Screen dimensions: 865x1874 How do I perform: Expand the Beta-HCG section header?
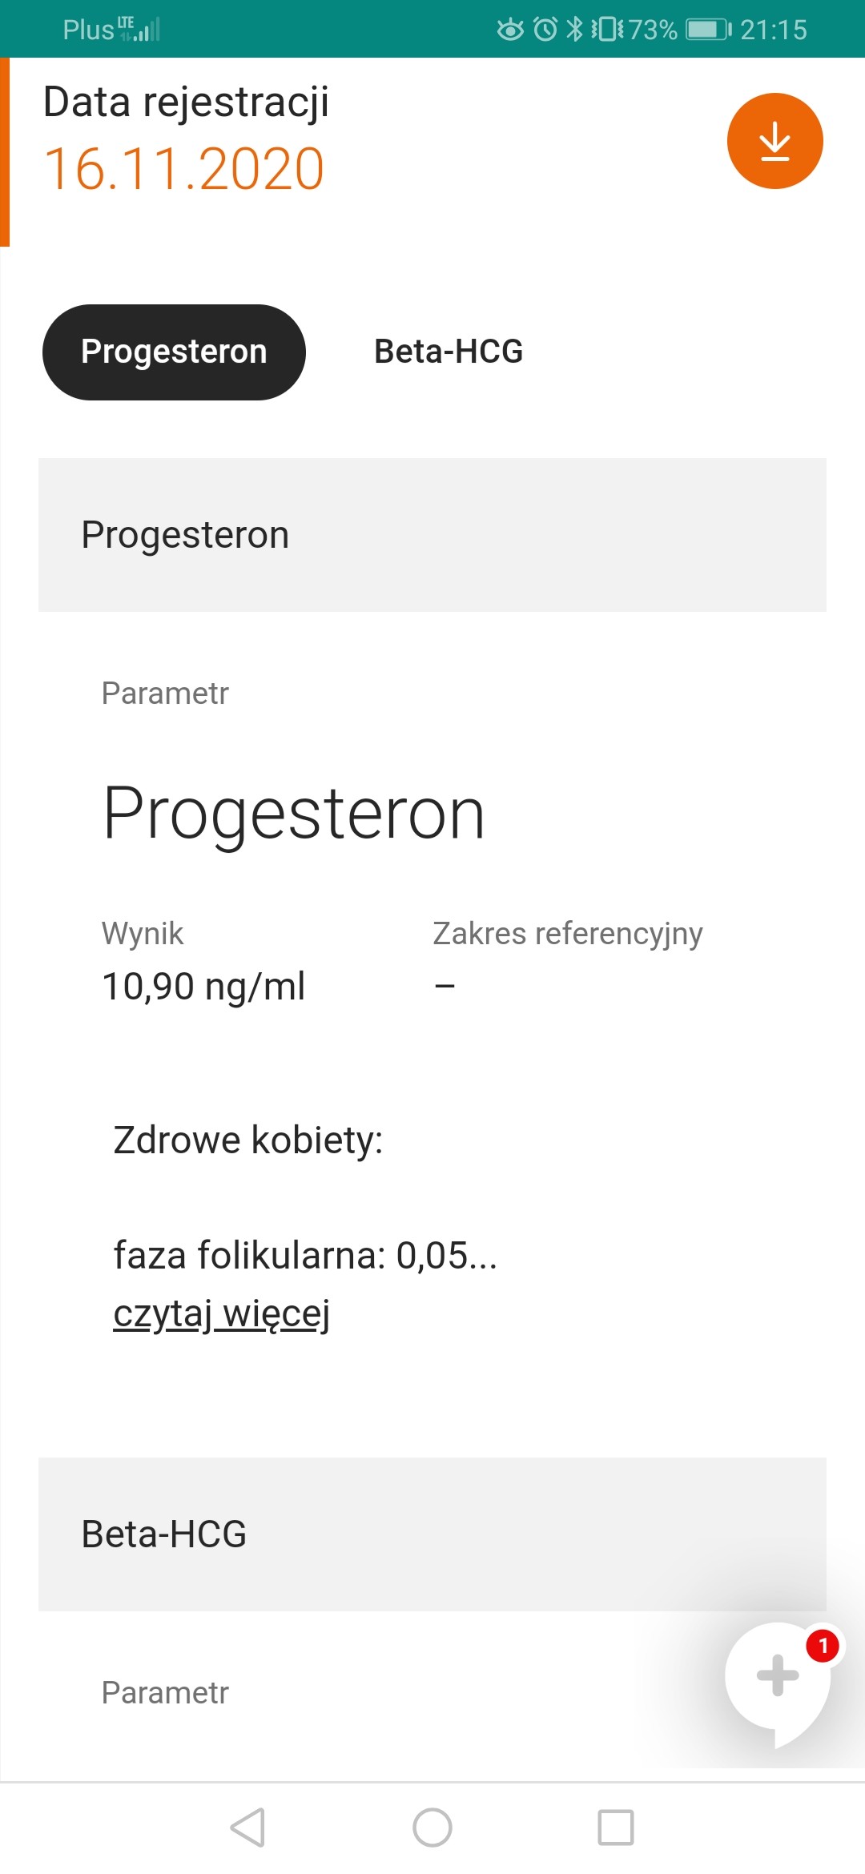[432, 1534]
